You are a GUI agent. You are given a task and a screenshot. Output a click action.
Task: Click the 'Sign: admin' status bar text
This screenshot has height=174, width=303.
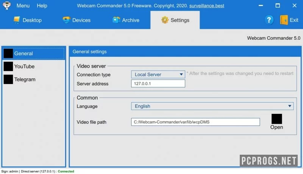(10, 171)
